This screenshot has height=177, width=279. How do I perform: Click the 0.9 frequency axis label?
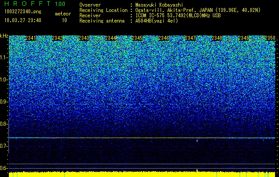click(4, 102)
